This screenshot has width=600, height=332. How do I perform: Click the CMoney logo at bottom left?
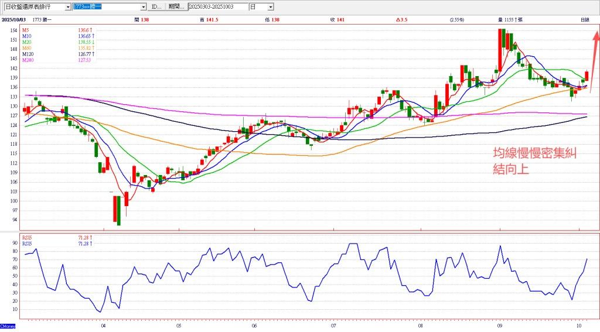point(8,326)
